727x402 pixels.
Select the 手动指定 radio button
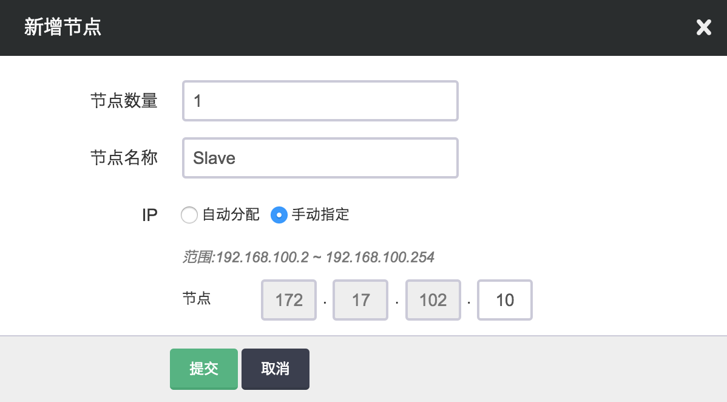(279, 215)
